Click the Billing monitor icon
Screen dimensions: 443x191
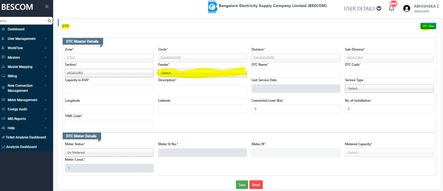point(3,76)
